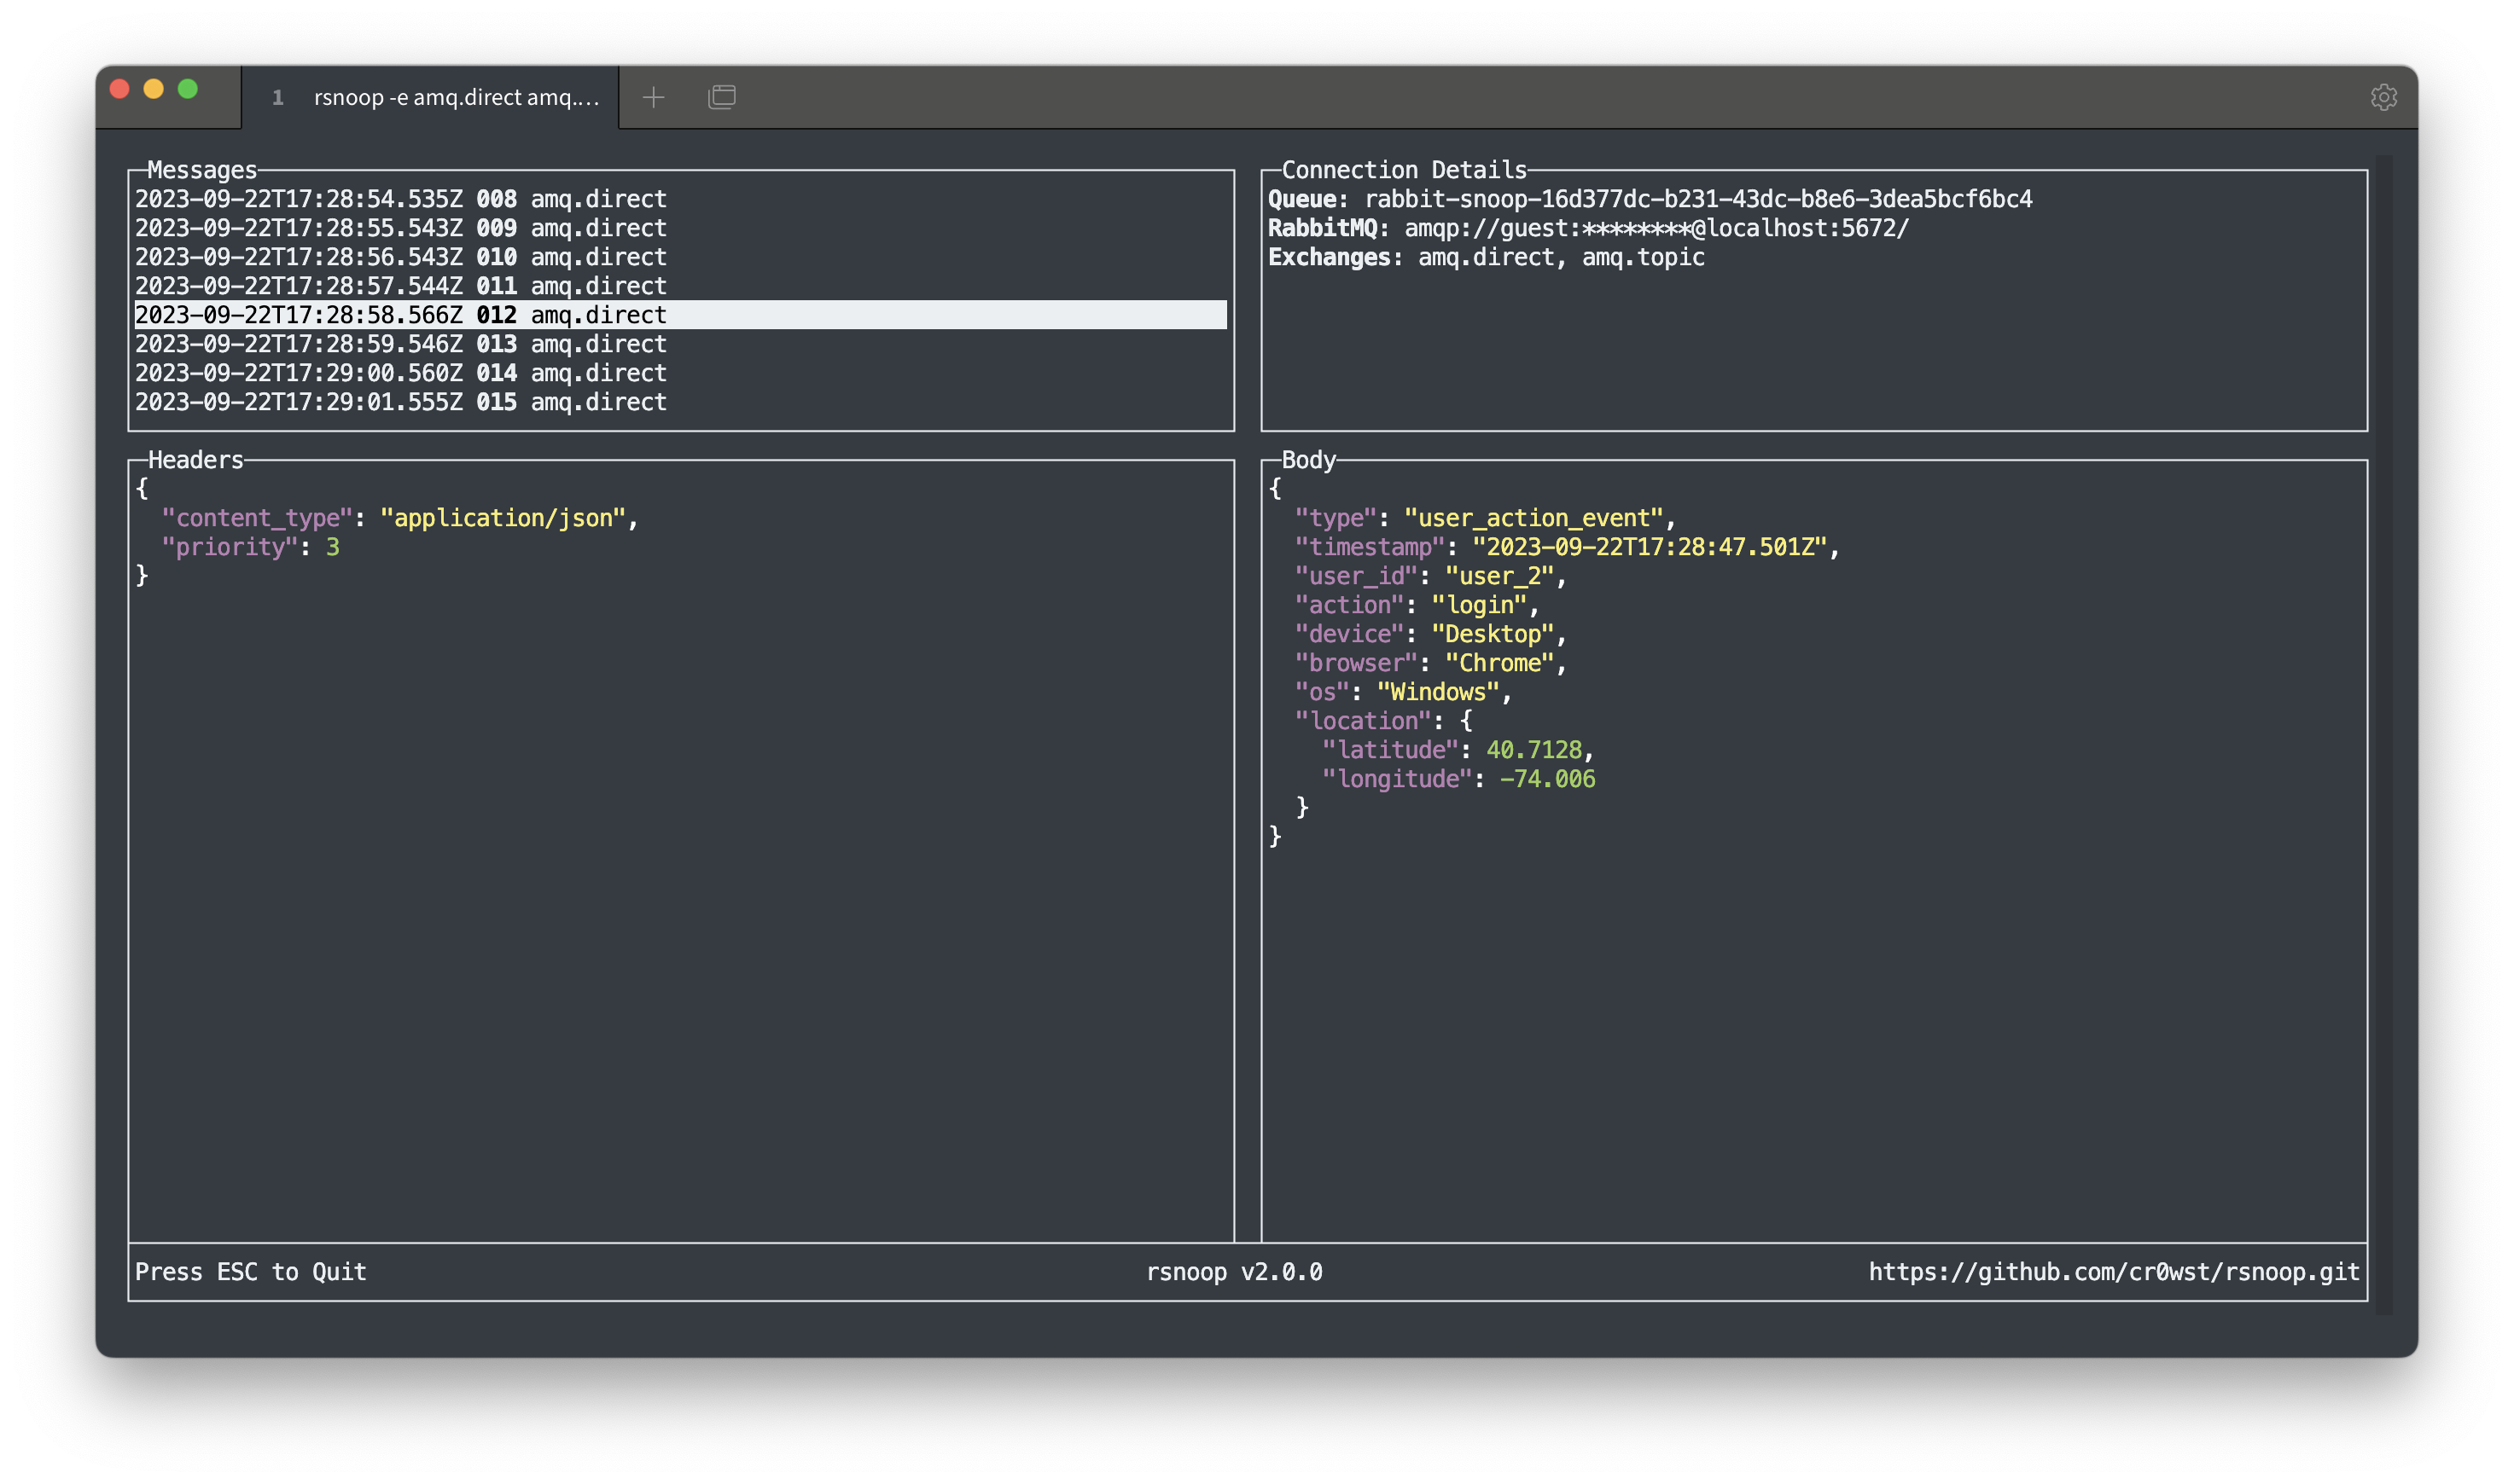The width and height of the screenshot is (2514, 1484).
Task: Select message 014 timestamped 17:29:00
Action: [x=400, y=373]
